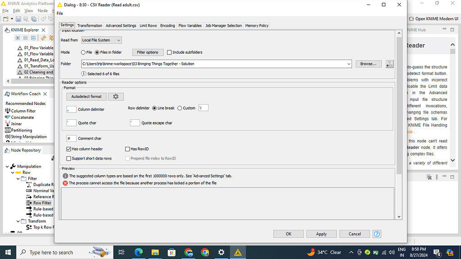Click the Column delimiter input field

[x=71, y=109]
